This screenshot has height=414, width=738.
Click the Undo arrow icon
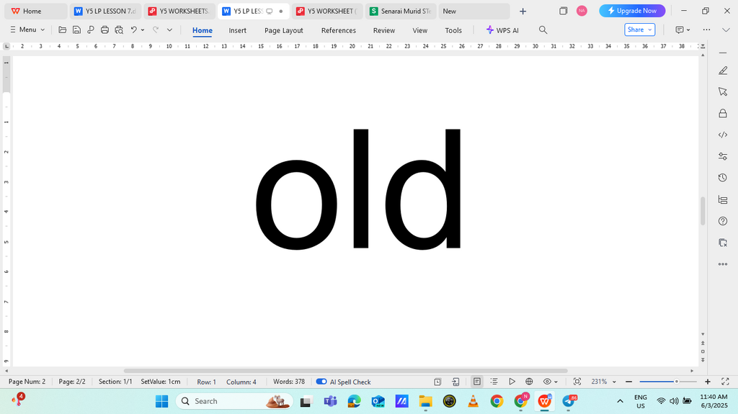[x=133, y=30]
